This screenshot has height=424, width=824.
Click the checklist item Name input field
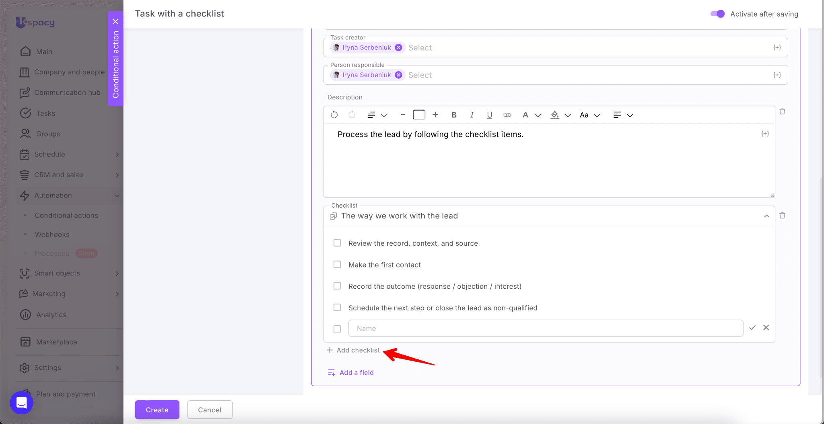[x=545, y=328]
